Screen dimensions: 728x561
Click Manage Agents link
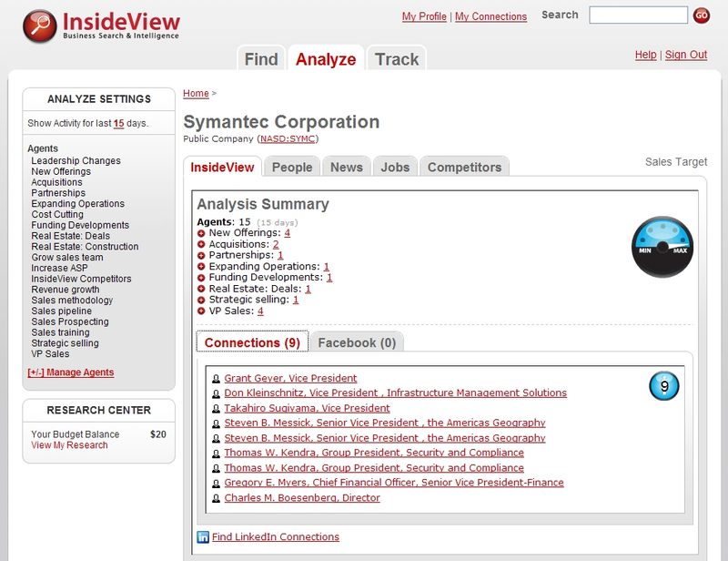71,372
